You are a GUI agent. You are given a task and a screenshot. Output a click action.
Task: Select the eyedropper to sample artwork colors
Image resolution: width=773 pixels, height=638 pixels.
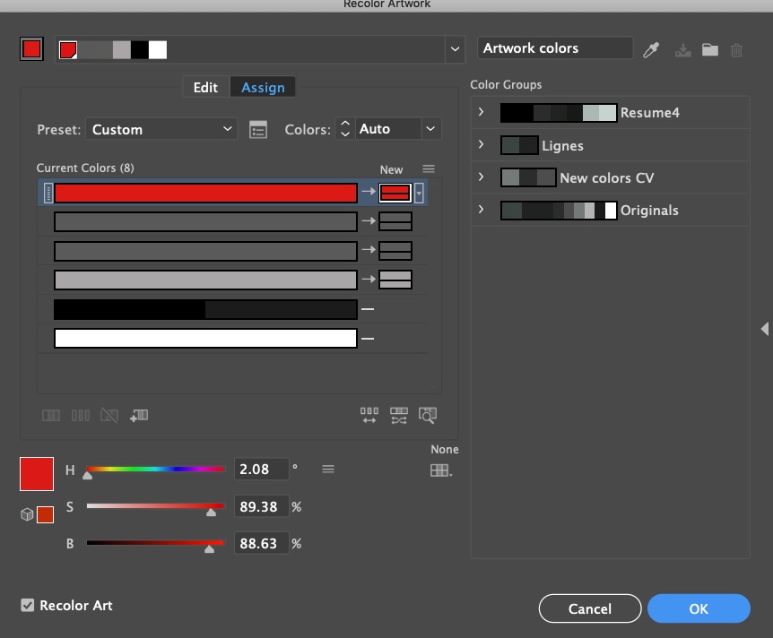pos(653,49)
